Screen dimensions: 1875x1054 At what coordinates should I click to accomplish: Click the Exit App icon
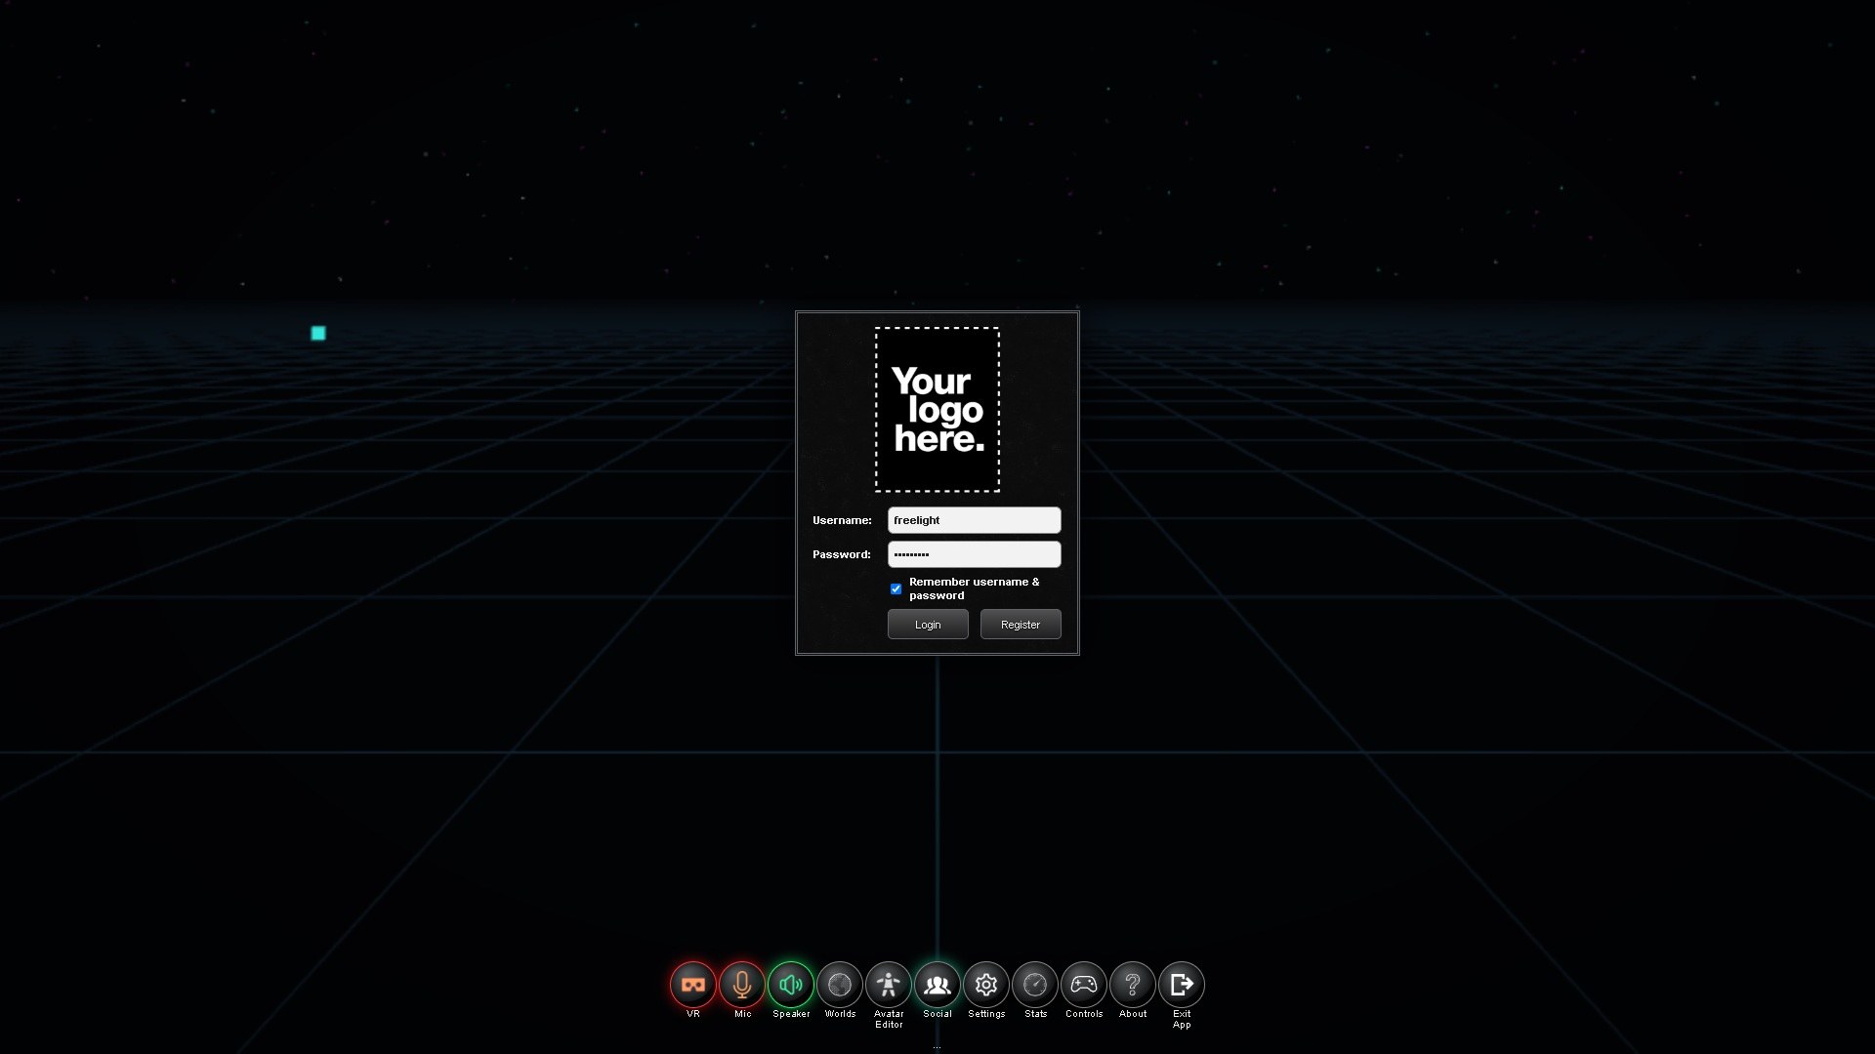1182,985
